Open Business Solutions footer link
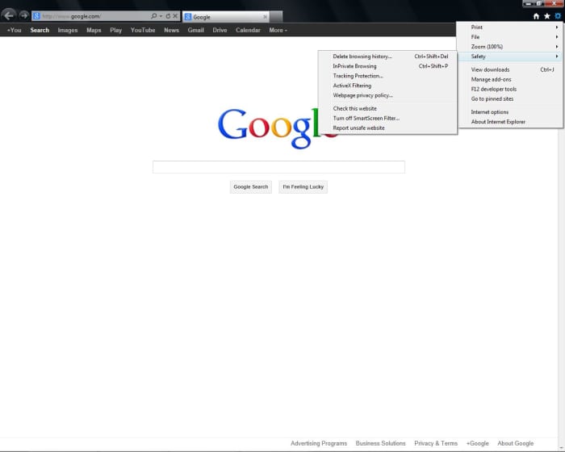Screen dimensions: 565x452 pyautogui.click(x=380, y=443)
